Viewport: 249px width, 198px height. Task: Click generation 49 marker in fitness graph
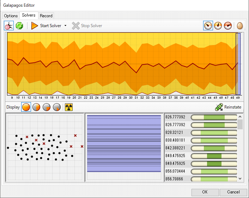point(238,64)
